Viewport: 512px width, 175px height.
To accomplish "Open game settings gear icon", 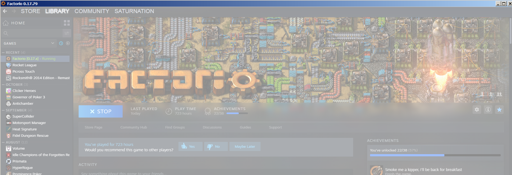I will point(477,110).
